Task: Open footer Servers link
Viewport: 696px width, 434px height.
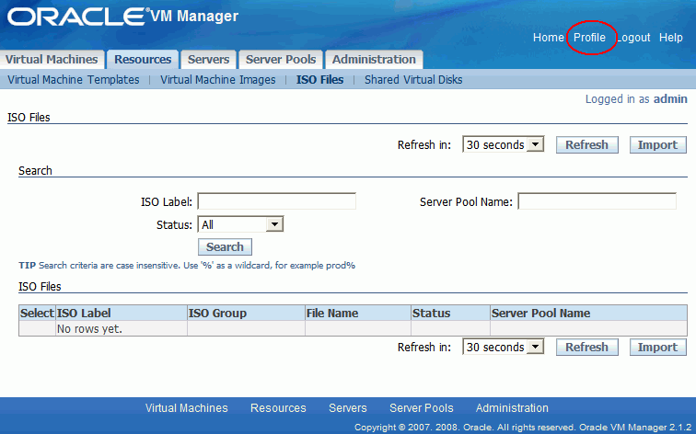Action: pos(348,408)
